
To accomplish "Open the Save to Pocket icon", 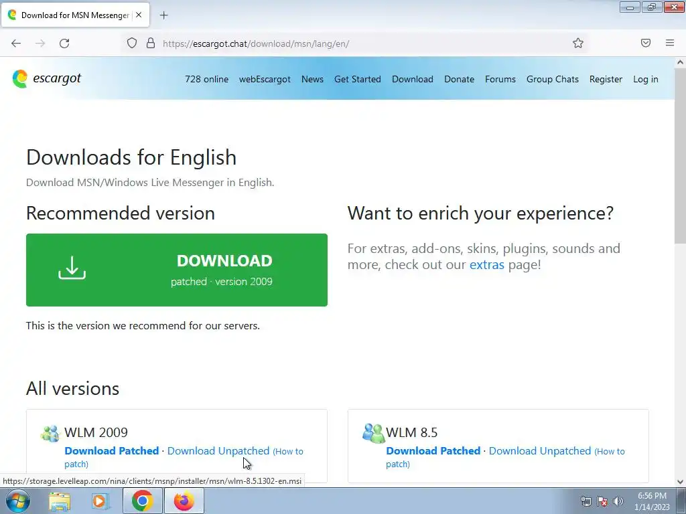I will pos(646,43).
